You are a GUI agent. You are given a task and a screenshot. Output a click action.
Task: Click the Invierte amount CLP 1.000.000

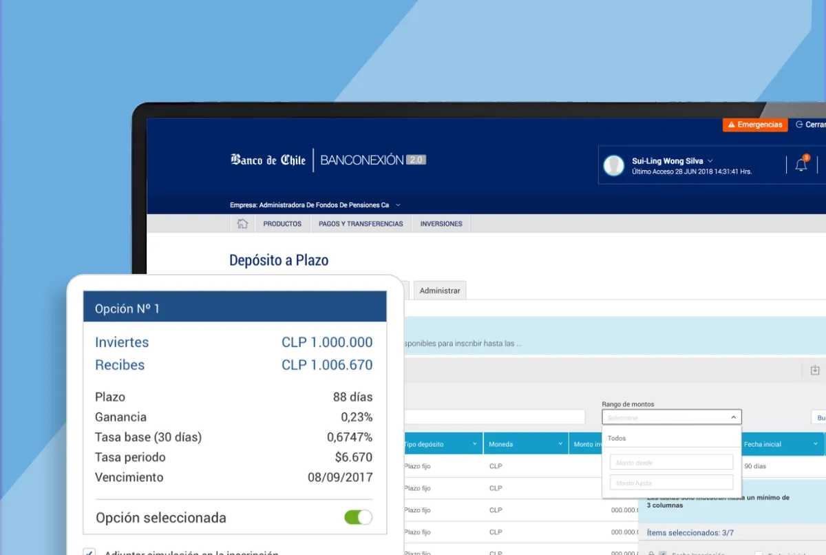[x=327, y=342]
